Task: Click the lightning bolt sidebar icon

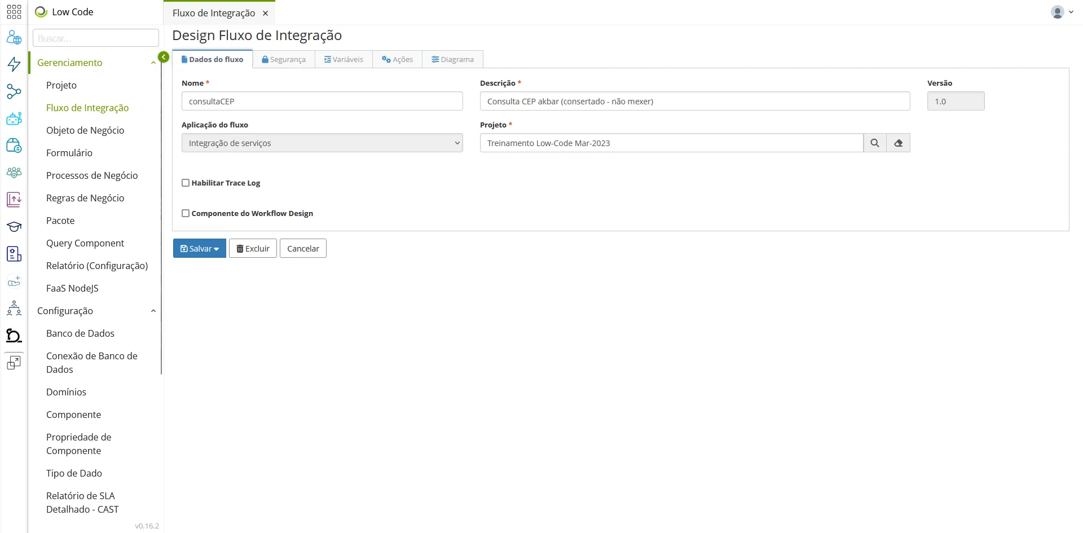Action: pyautogui.click(x=14, y=64)
